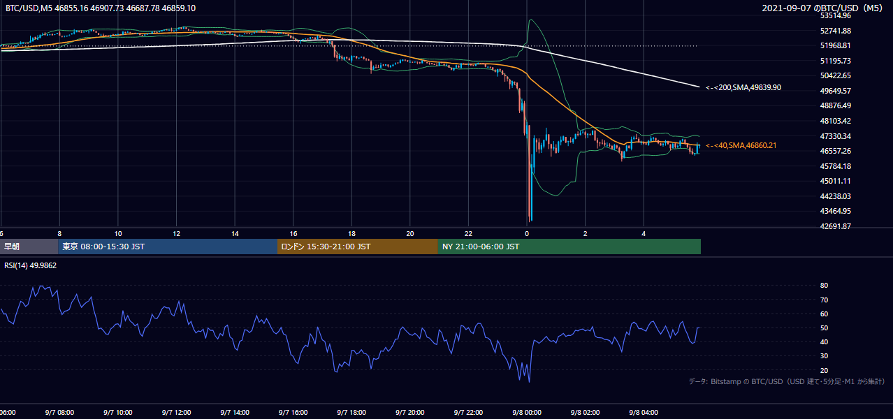Click the 9/7 10:00 time label

[x=118, y=413]
